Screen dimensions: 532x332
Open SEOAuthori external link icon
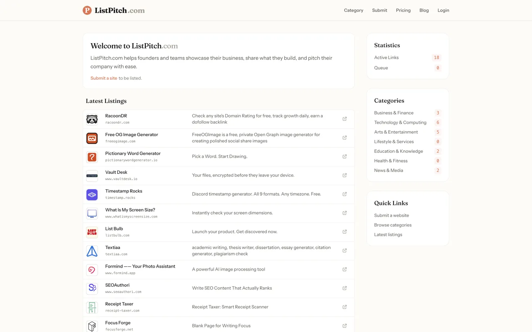[x=345, y=288]
